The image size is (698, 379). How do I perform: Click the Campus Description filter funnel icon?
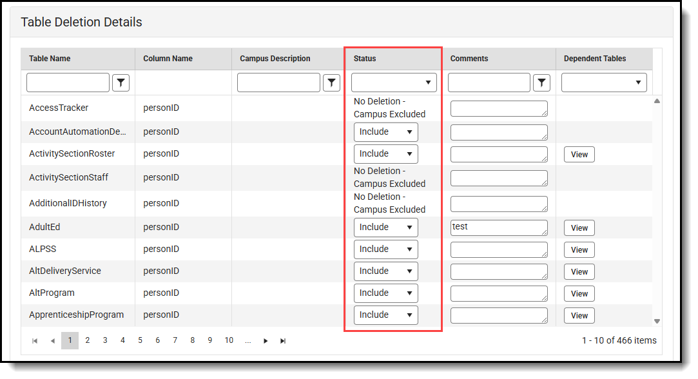332,83
